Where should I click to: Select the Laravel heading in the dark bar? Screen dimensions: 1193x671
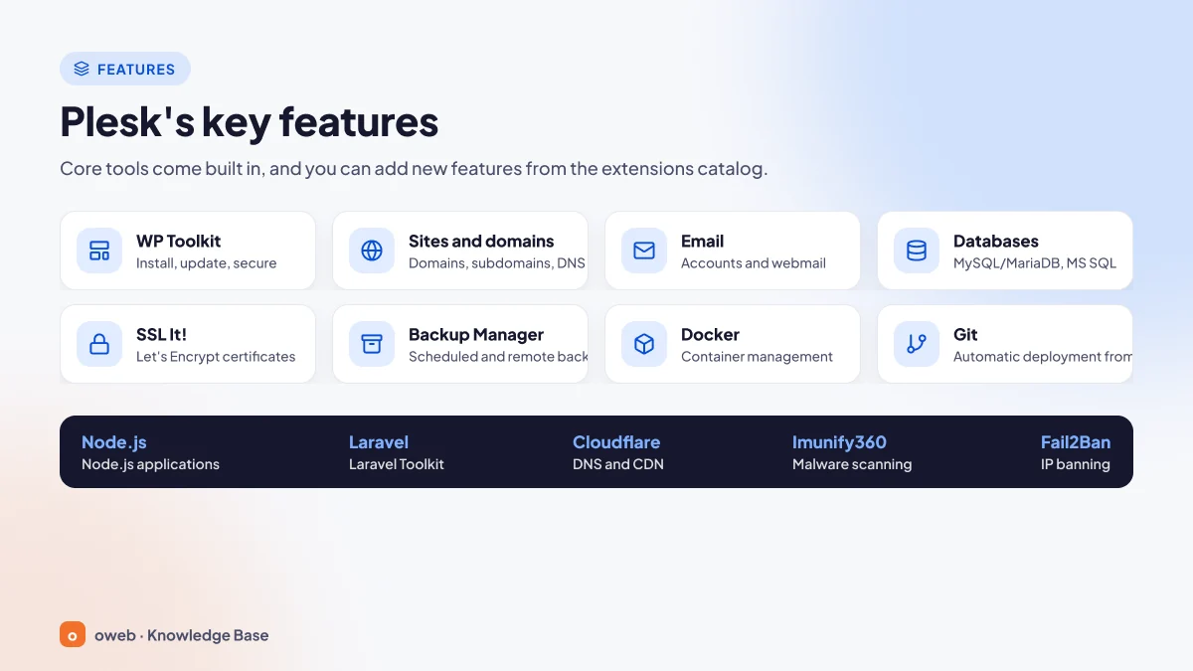(379, 442)
